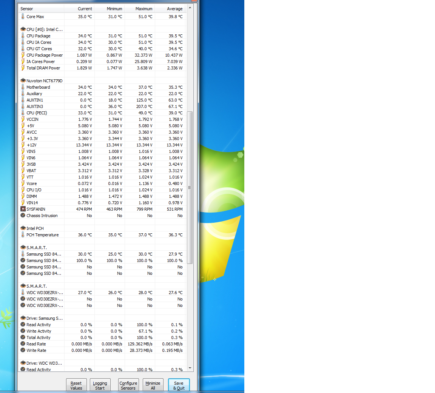Click the scrollbar down arrow
This screenshot has width=435, height=393.
tap(190, 368)
